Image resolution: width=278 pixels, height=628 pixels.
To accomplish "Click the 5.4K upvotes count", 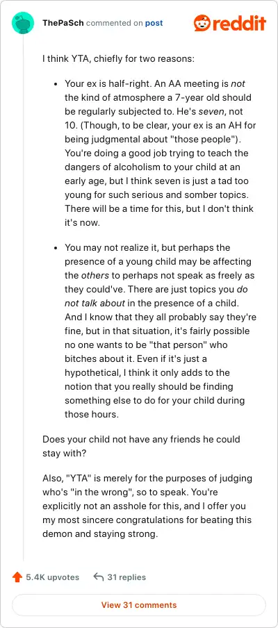I will coord(53,577).
